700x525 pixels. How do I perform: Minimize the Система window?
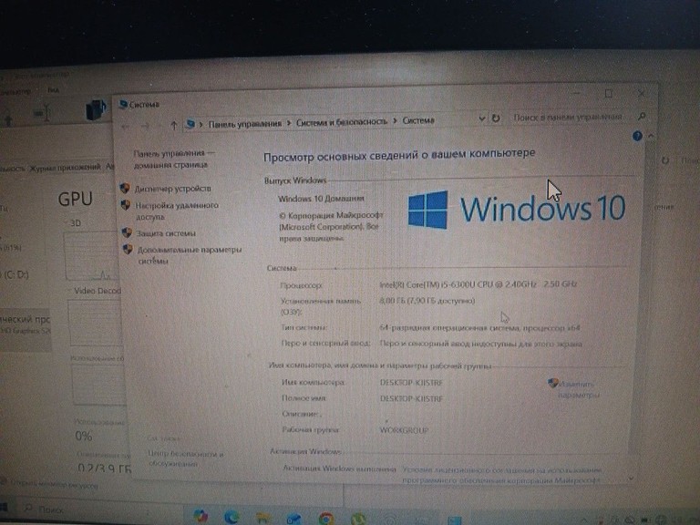pos(577,93)
